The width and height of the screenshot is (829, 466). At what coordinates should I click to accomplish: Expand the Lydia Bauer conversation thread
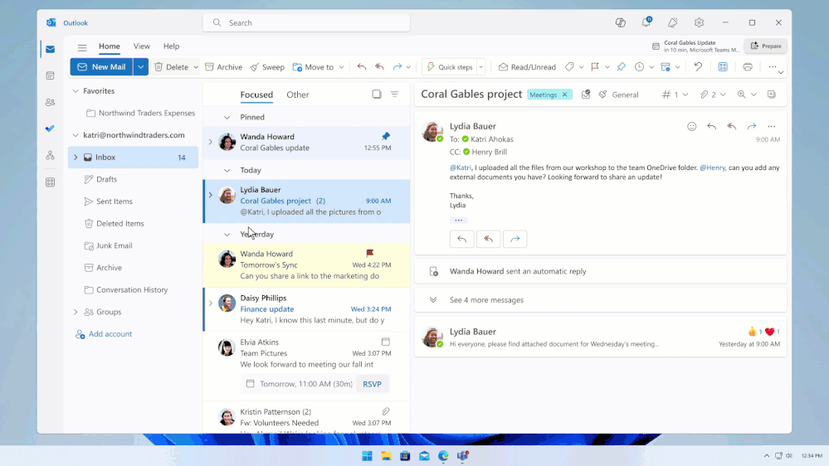pyautogui.click(x=211, y=195)
